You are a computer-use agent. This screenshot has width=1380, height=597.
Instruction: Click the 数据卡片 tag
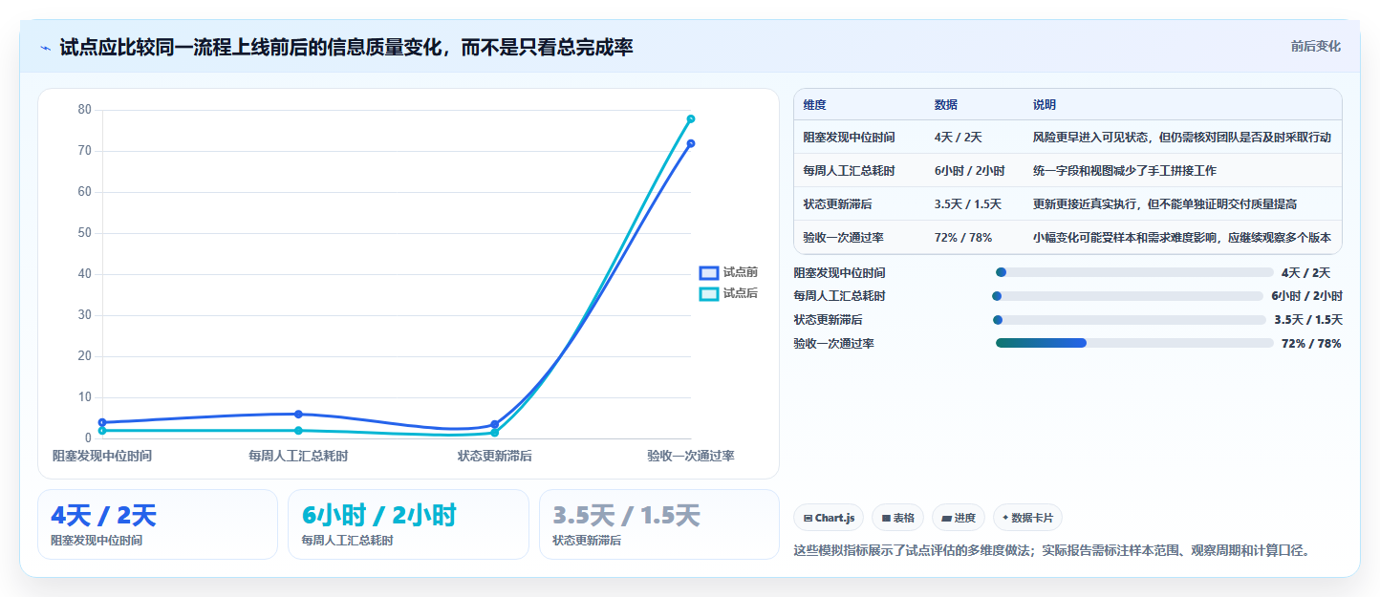click(1027, 518)
